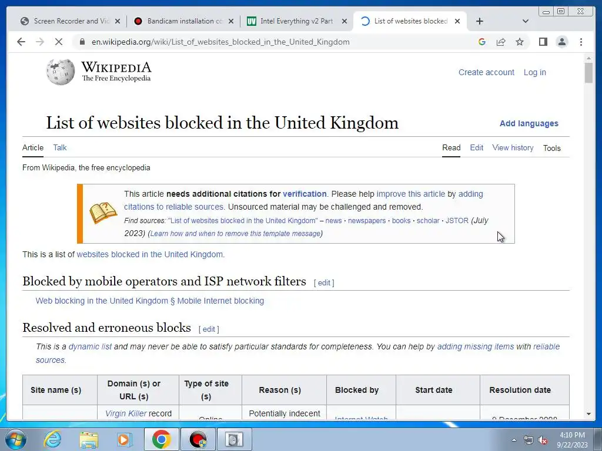This screenshot has height=451, width=602.
Task: Go back to the previous page
Action: 21,42
